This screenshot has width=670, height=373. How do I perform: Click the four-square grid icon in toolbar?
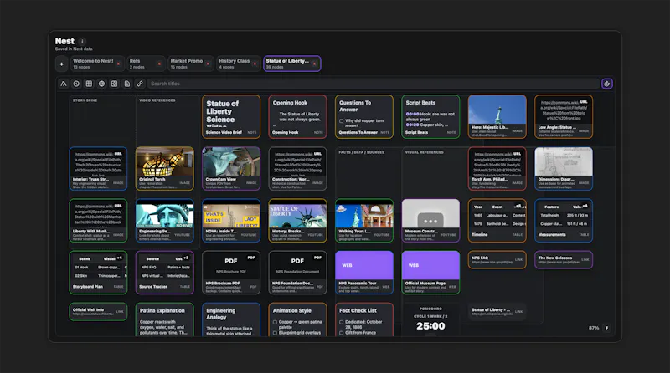(x=115, y=84)
